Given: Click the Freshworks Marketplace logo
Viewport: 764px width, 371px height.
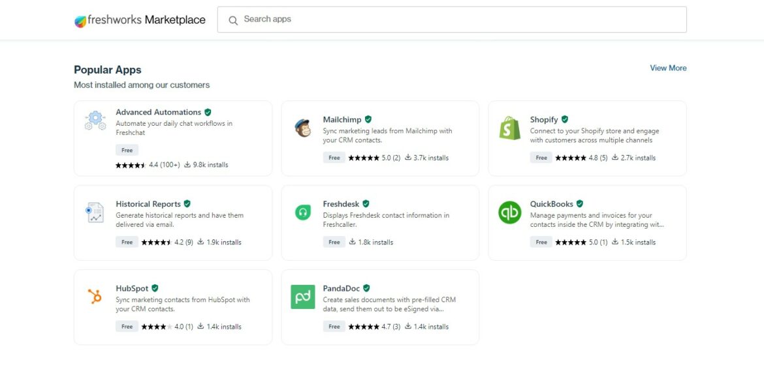Looking at the screenshot, I should coord(140,20).
